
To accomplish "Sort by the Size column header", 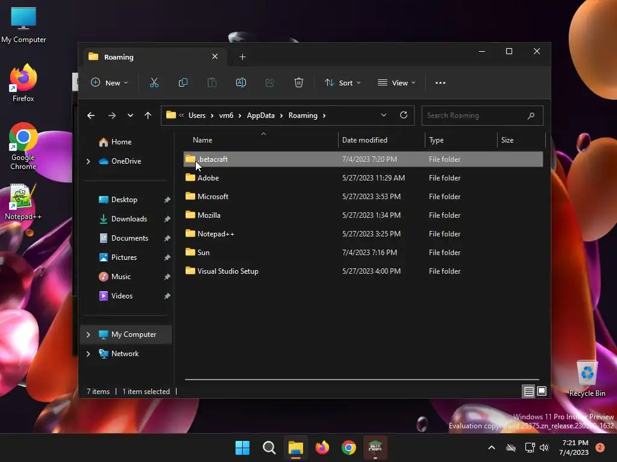I will [521, 140].
